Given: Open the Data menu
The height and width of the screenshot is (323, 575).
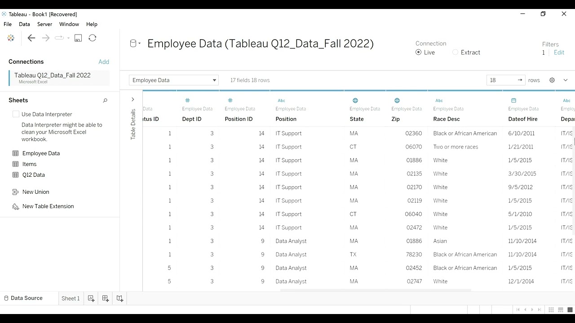Looking at the screenshot, I should 24,24.
